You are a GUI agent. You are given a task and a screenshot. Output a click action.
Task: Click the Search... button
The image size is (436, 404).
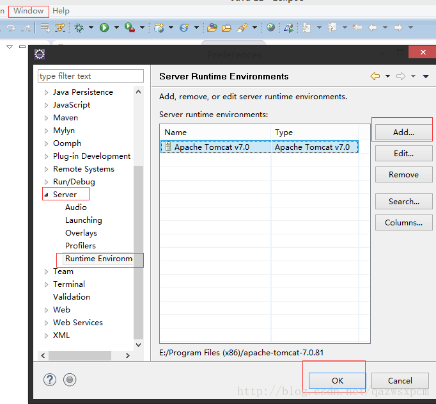(404, 201)
